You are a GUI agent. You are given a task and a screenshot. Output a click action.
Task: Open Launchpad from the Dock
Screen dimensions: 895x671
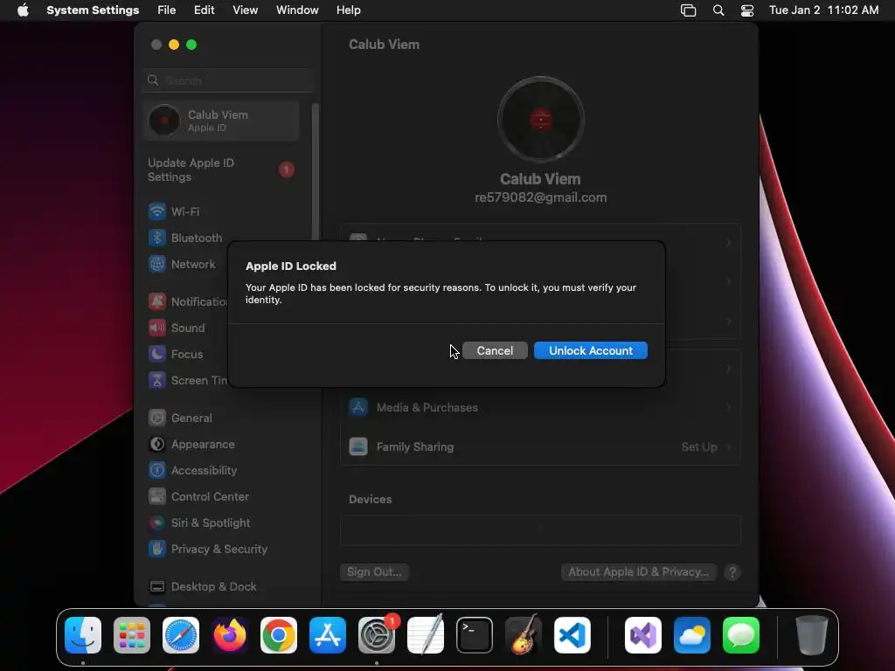click(132, 635)
